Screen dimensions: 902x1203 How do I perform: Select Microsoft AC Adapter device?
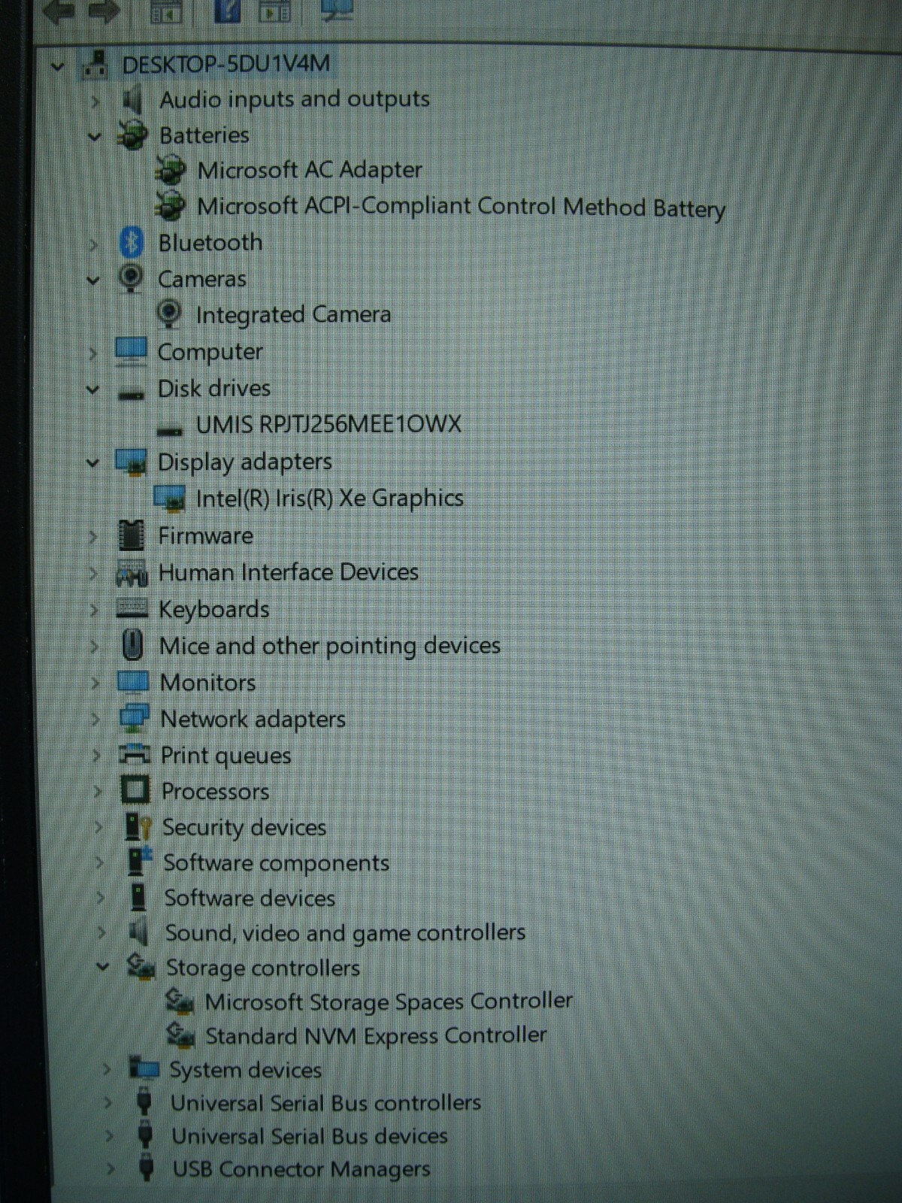pyautogui.click(x=309, y=171)
